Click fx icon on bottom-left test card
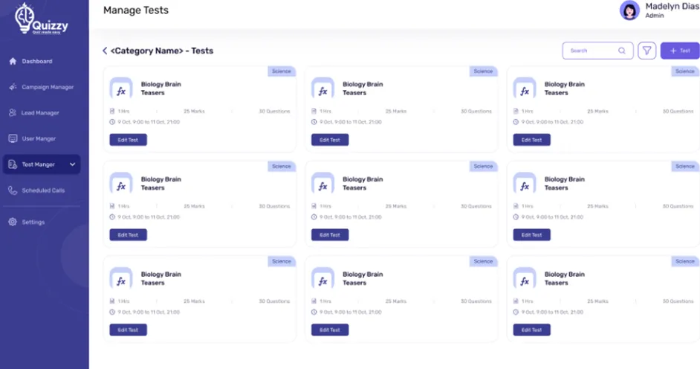The width and height of the screenshot is (700, 369). point(121,279)
